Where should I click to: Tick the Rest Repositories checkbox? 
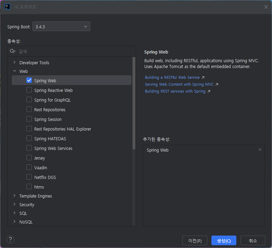coord(29,109)
